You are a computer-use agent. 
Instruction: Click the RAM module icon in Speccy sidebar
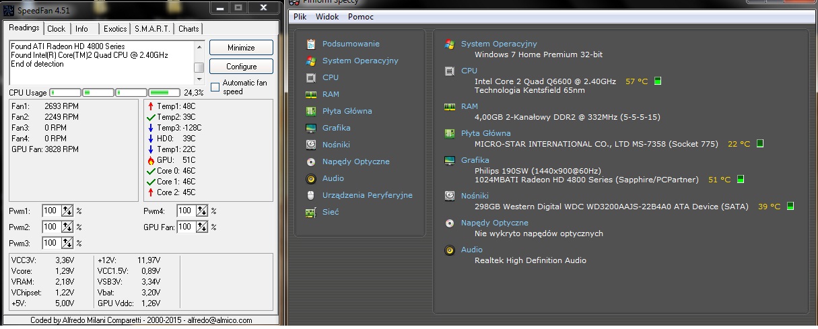310,94
